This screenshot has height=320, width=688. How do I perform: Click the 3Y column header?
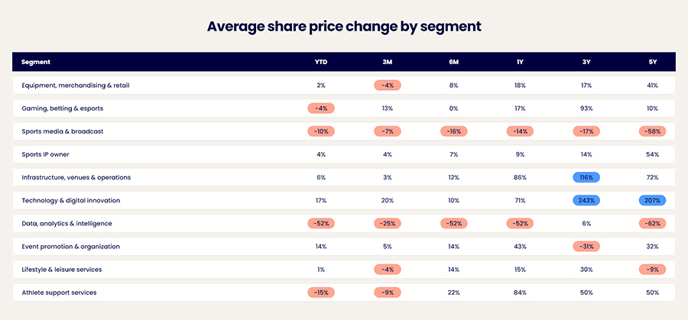(x=586, y=63)
